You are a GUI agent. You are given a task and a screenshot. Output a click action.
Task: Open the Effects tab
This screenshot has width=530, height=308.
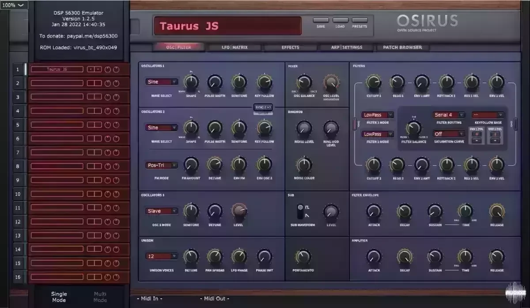click(290, 47)
